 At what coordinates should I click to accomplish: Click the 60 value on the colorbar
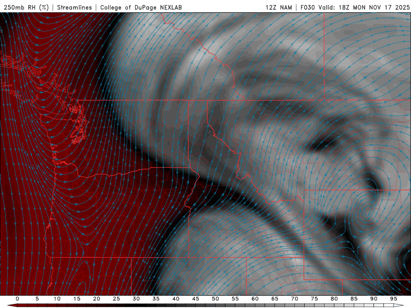pos(255,299)
